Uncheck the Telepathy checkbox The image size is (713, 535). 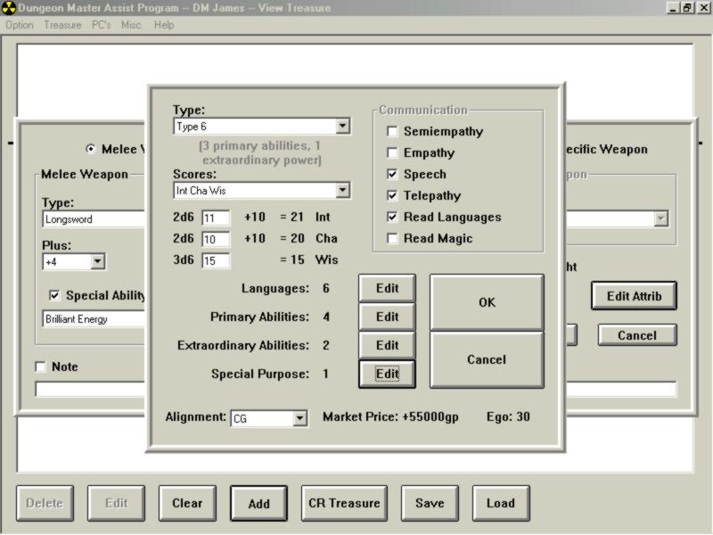392,196
